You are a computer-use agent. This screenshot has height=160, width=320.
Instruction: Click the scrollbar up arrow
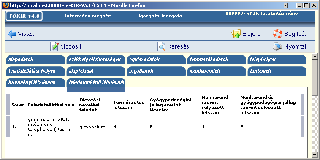[x=315, y=56]
